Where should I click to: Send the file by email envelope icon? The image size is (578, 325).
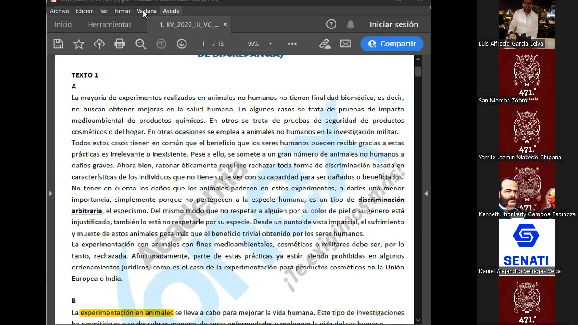(345, 44)
